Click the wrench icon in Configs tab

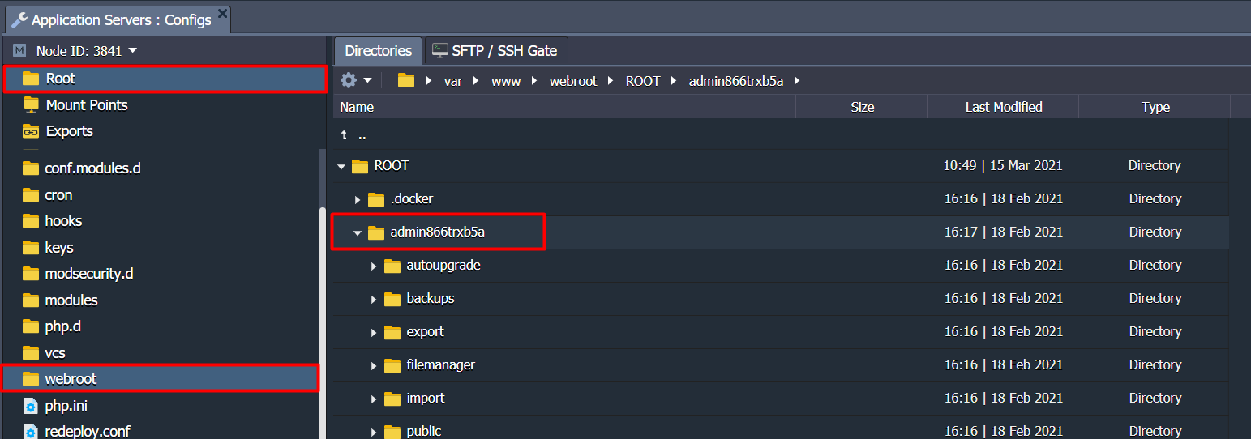[x=19, y=19]
